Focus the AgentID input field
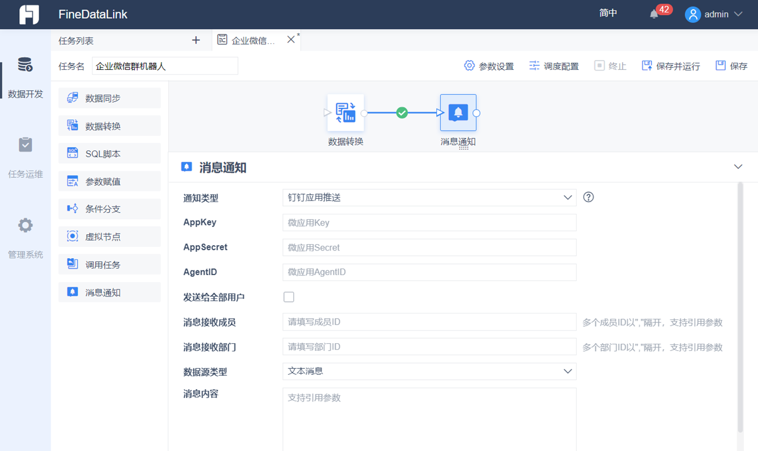This screenshot has height=451, width=758. tap(429, 272)
